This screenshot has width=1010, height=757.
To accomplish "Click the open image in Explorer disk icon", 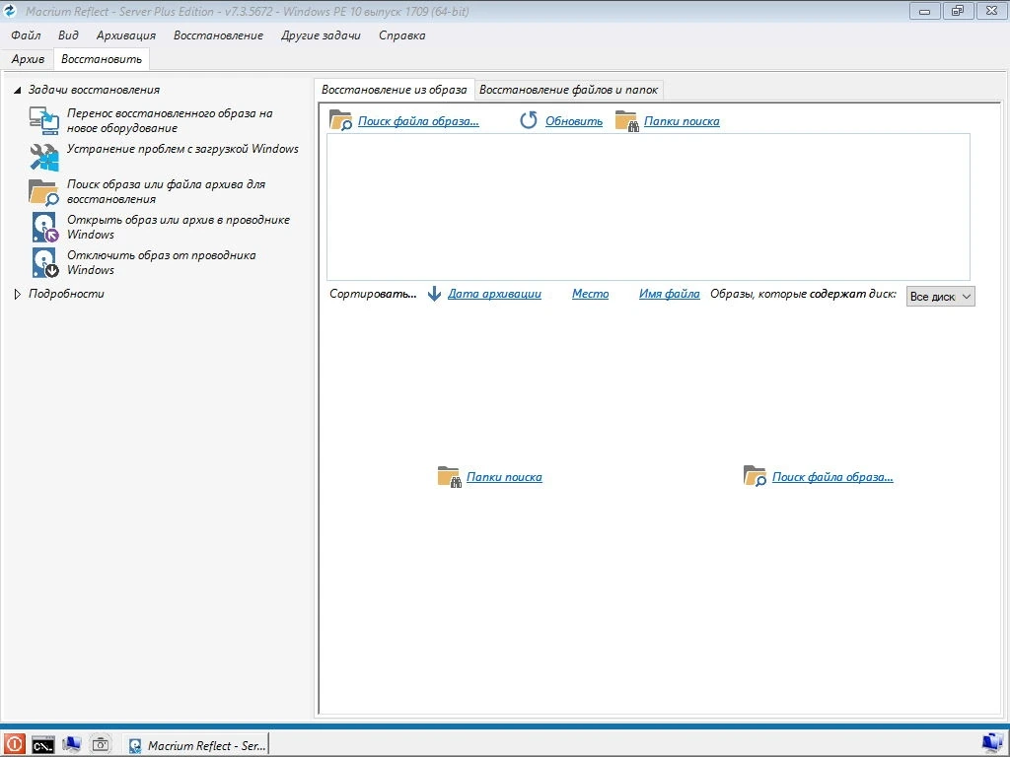I will 45,228.
